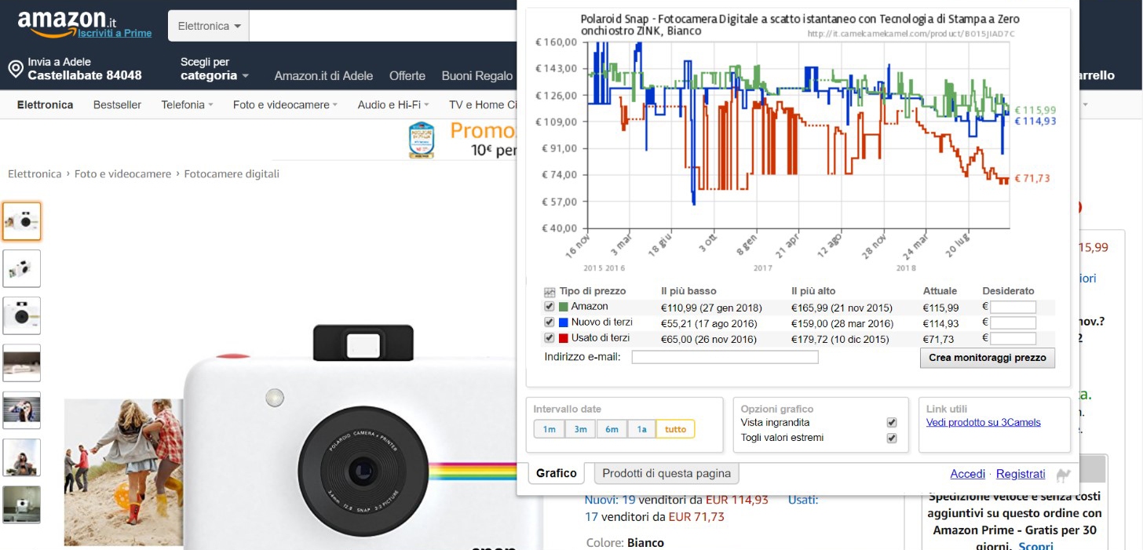Click the Crea monitoraggi prezzo button
The image size is (1143, 550).
point(988,358)
